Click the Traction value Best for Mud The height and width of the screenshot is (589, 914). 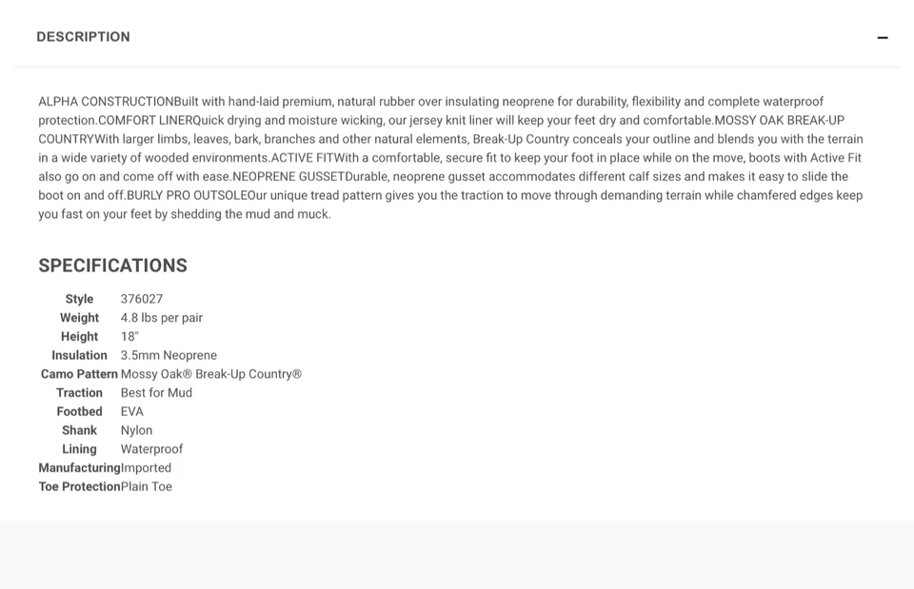(x=156, y=393)
